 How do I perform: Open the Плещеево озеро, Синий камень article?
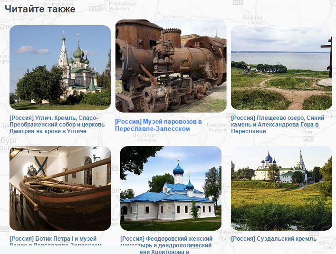click(278, 125)
